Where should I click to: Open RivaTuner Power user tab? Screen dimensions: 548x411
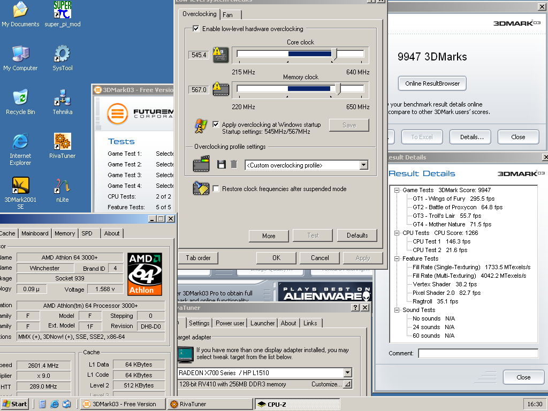point(230,323)
